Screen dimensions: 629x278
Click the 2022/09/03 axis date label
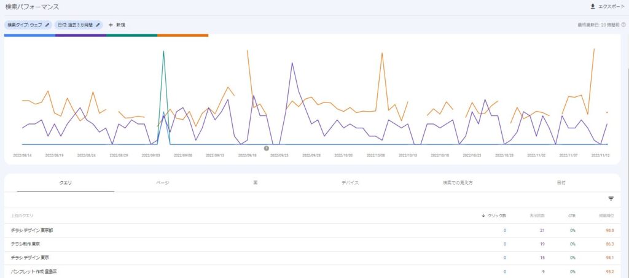coord(150,155)
